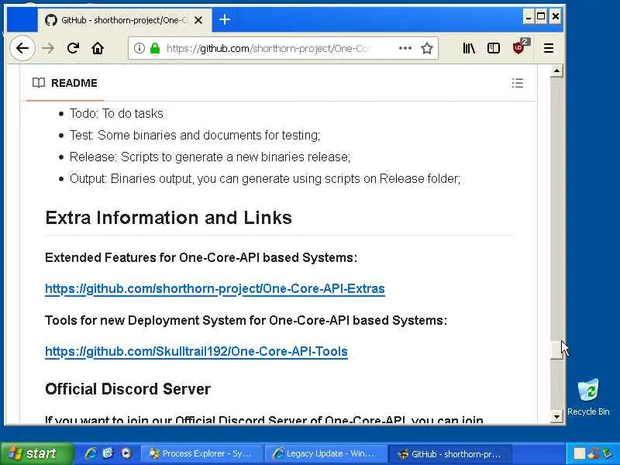The width and height of the screenshot is (620, 465).
Task: Click the first system tray icon
Action: point(579,453)
